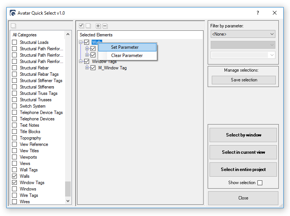The image size is (290, 216).
Task: Open the second disabled filter dropdown
Action: pyautogui.click(x=243, y=45)
